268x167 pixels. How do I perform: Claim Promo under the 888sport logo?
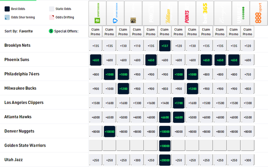tap(247, 31)
